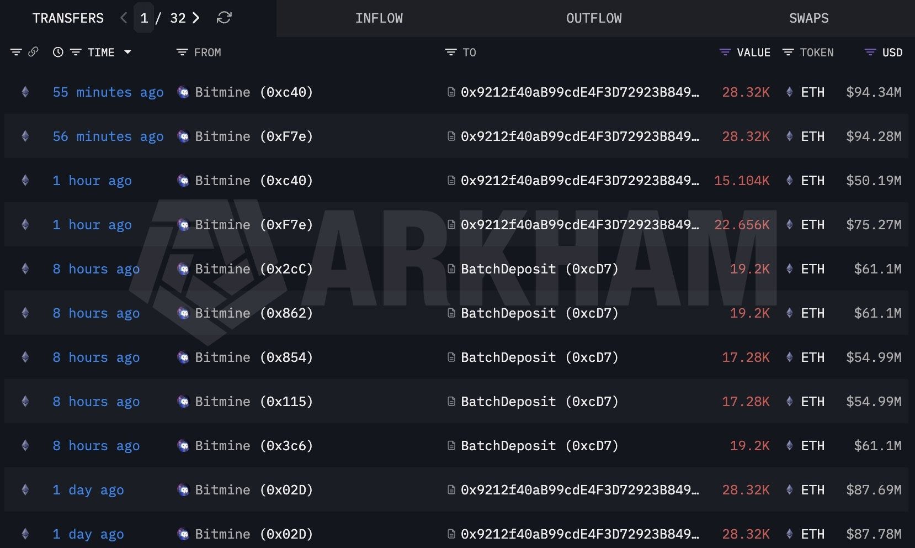Open the TOKEN column filter icon
915x548 pixels.
pos(788,52)
